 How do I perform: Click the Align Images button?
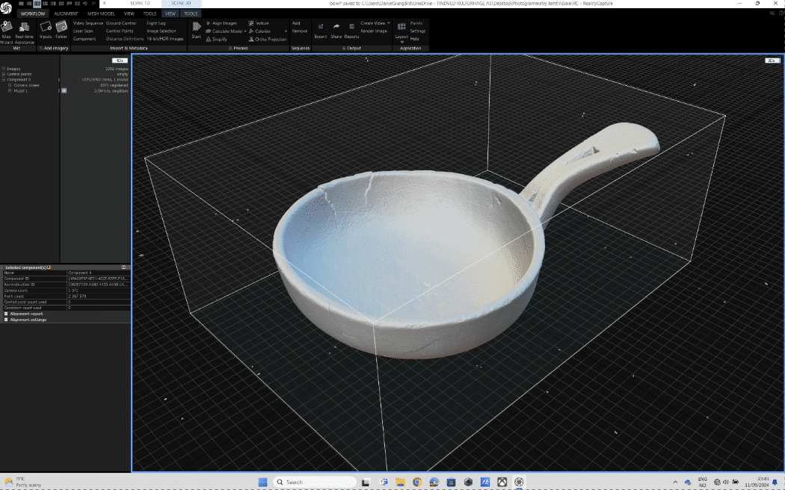pos(224,23)
